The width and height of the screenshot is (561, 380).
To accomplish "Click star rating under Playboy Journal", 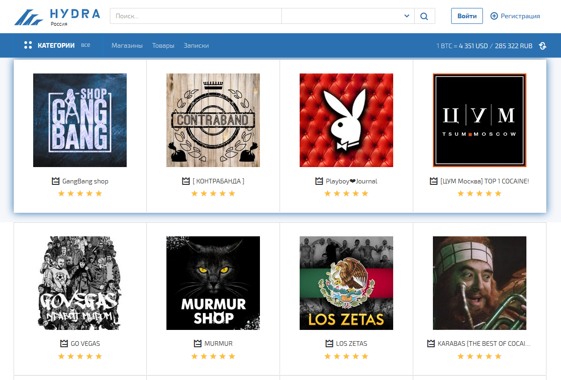I will [346, 194].
